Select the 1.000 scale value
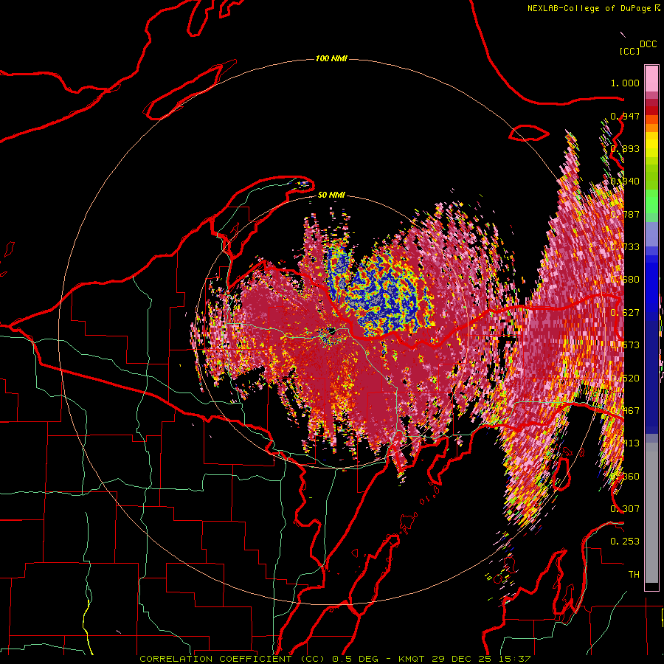 click(625, 83)
